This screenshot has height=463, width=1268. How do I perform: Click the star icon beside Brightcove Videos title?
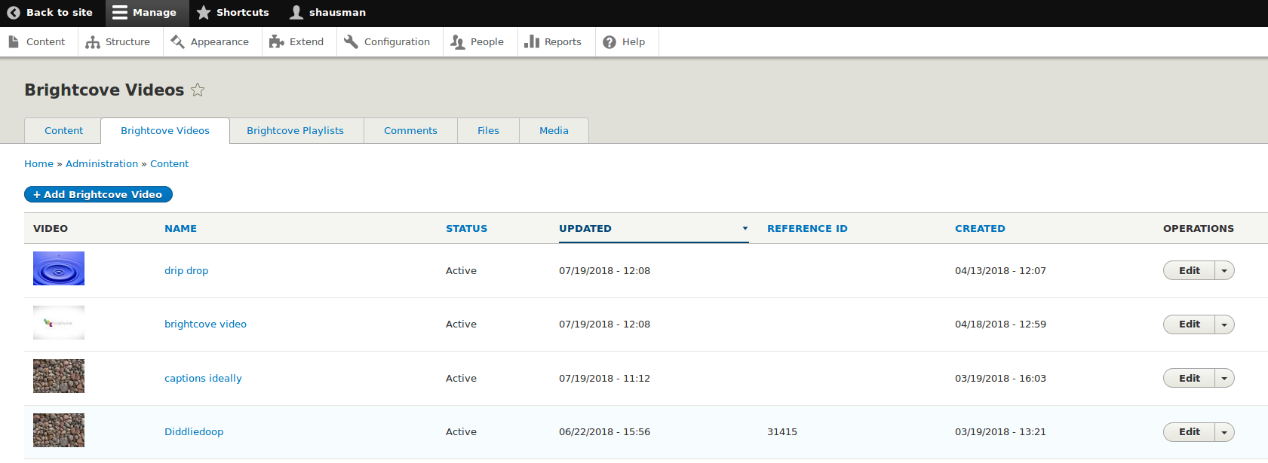[198, 90]
